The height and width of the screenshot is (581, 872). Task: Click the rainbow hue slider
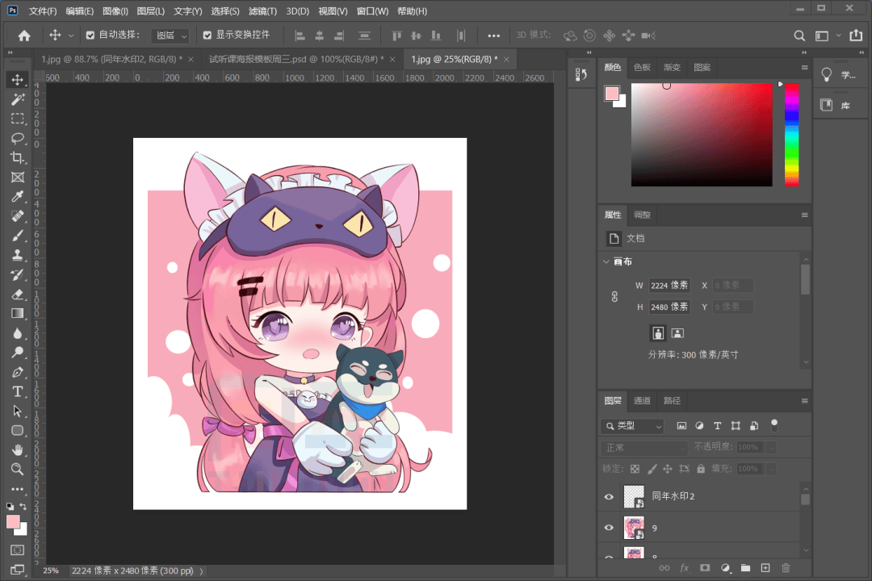click(791, 135)
